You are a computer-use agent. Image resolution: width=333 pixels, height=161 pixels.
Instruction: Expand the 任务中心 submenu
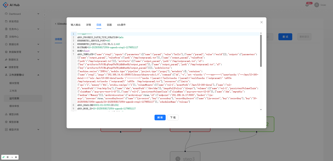pyautogui.click(x=38, y=29)
